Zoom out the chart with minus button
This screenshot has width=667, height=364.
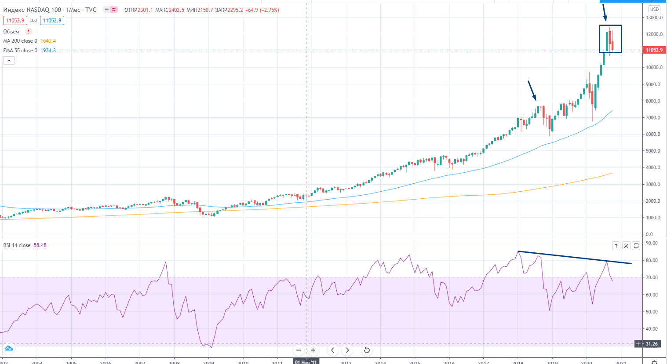[299, 350]
